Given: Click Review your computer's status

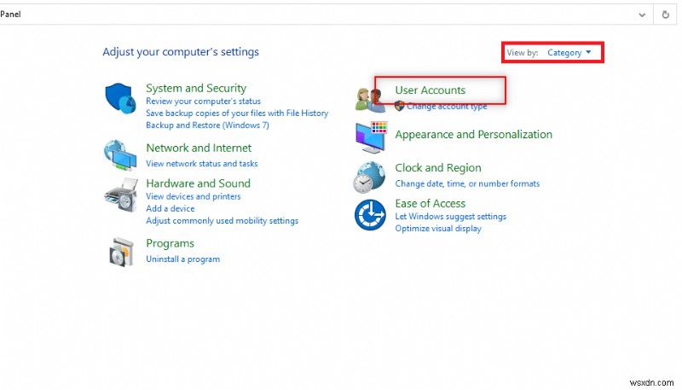Looking at the screenshot, I should coord(203,101).
